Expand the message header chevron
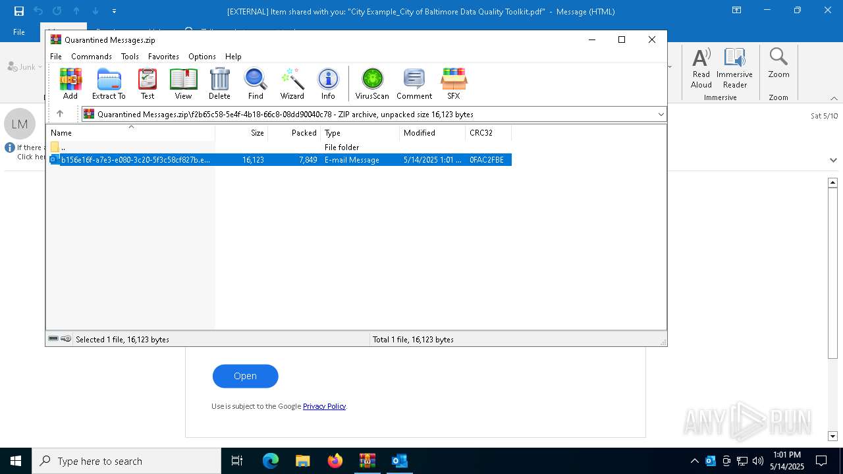 point(833,160)
